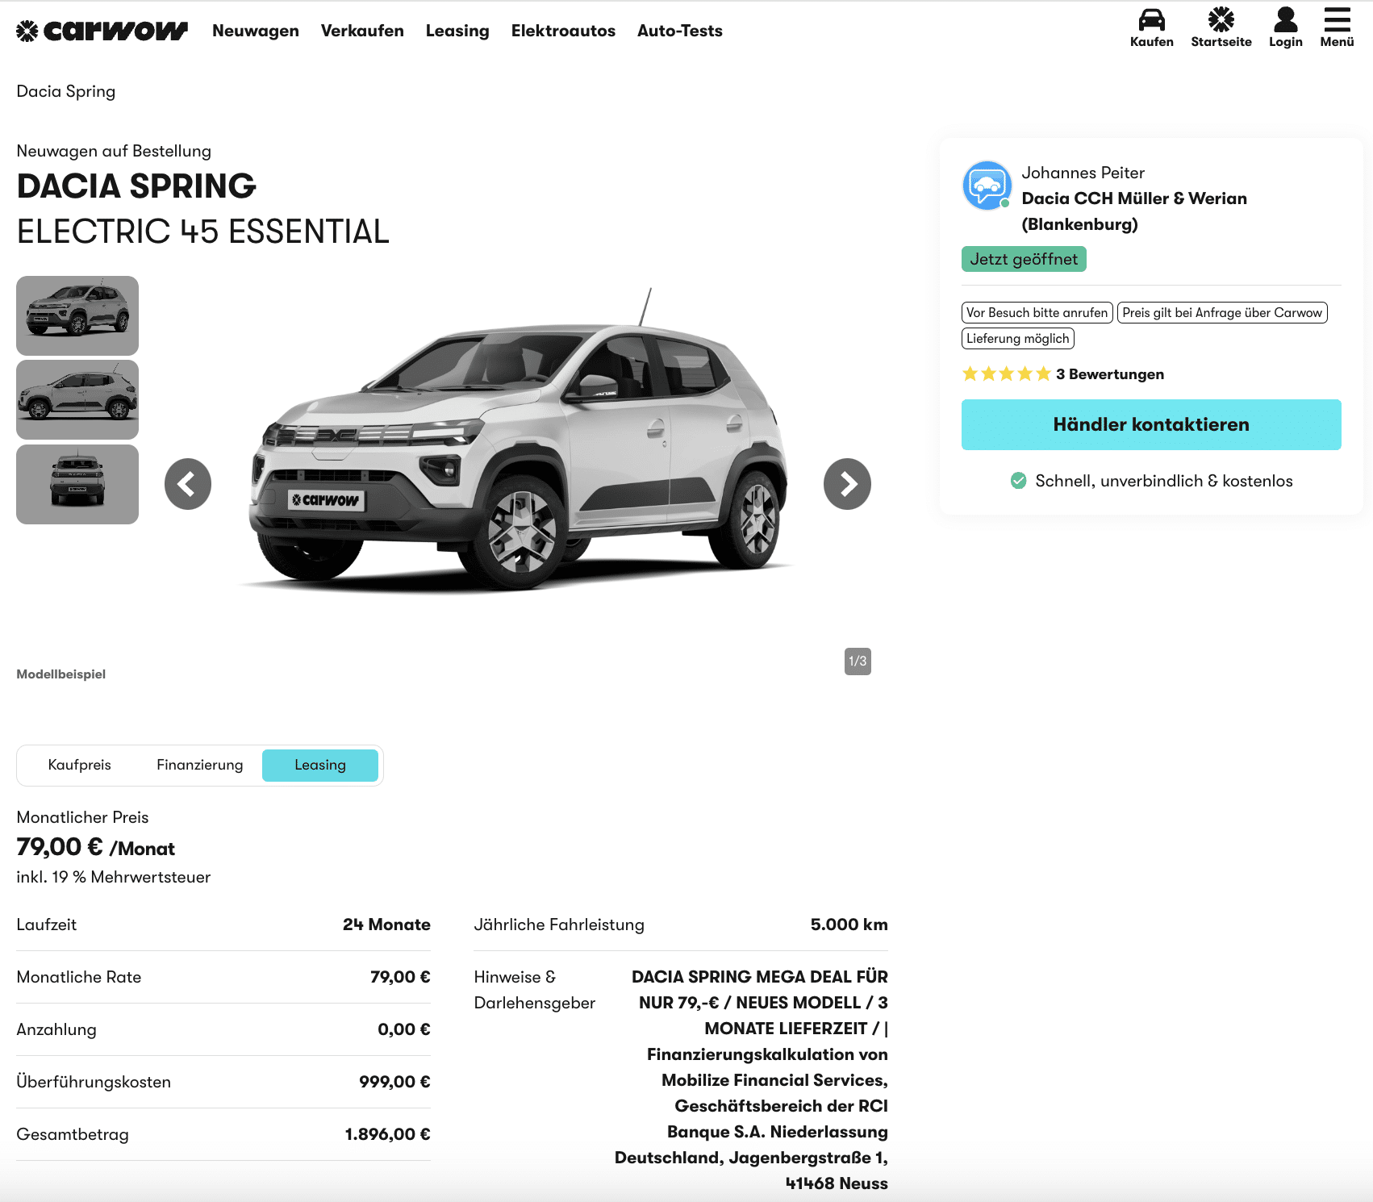Open Elektroautos navigation item

pos(563,31)
